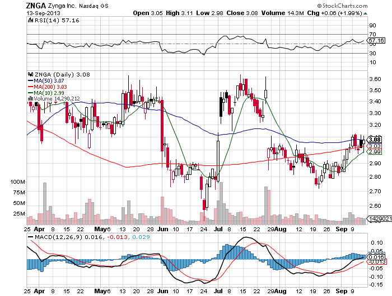Click the RSI(14) 57.16 legend label
The height and width of the screenshot is (296, 392).
click(x=57, y=21)
